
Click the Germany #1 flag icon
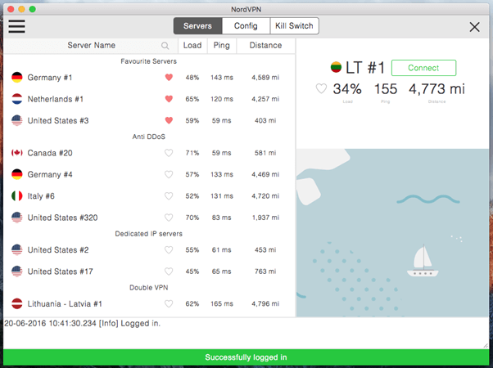17,77
